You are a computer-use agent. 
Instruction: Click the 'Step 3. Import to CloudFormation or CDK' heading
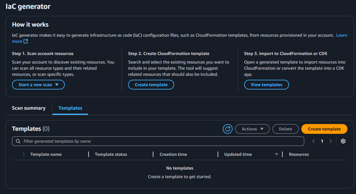pos(286,53)
